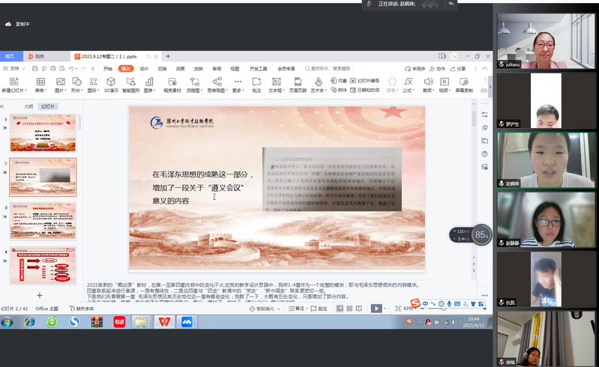Click the 屏幕录制 (Screen Recording) icon
Screen dimensions: 599x367
tap(466, 82)
